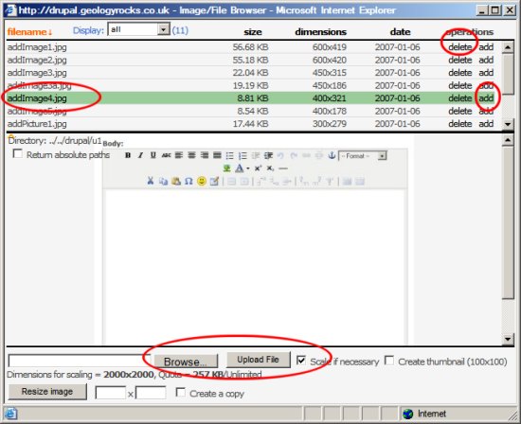The height and width of the screenshot is (424, 521).
Task: Apply superscript formatting
Action: [258, 168]
